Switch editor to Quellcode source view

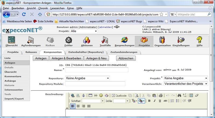click(x=119, y=95)
